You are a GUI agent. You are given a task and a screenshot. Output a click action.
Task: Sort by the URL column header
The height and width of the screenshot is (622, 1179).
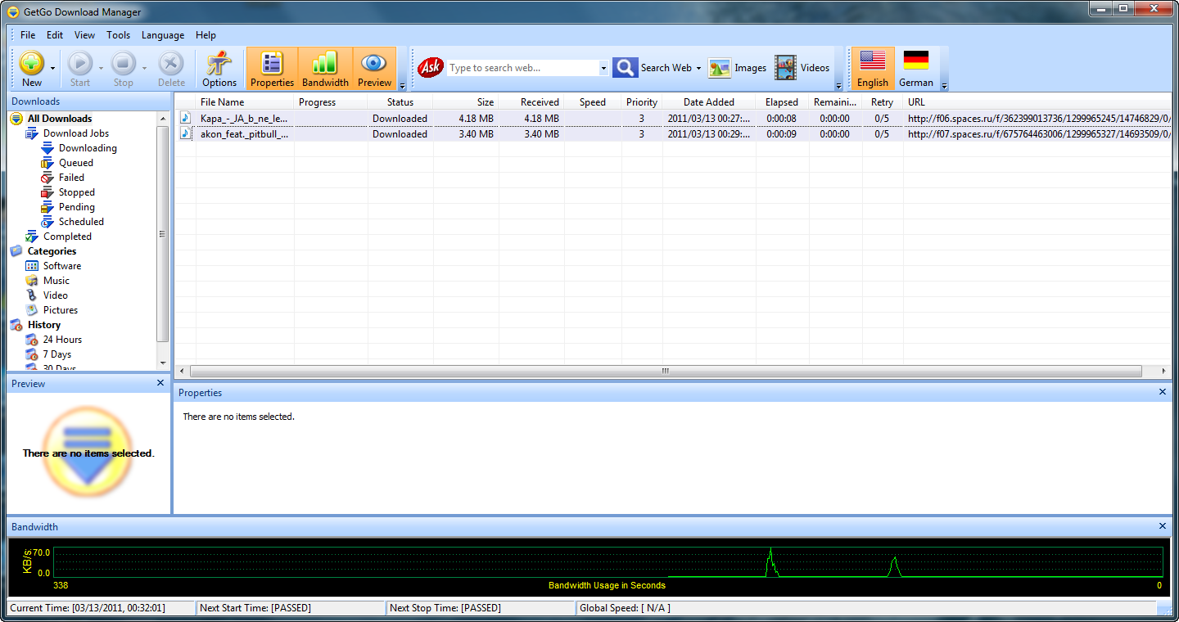(1037, 102)
